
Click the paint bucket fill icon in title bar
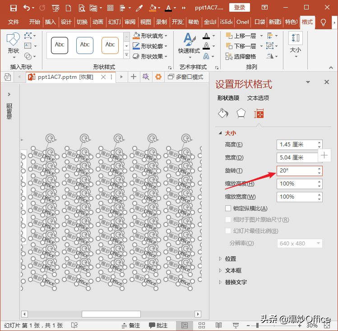[153, 8]
